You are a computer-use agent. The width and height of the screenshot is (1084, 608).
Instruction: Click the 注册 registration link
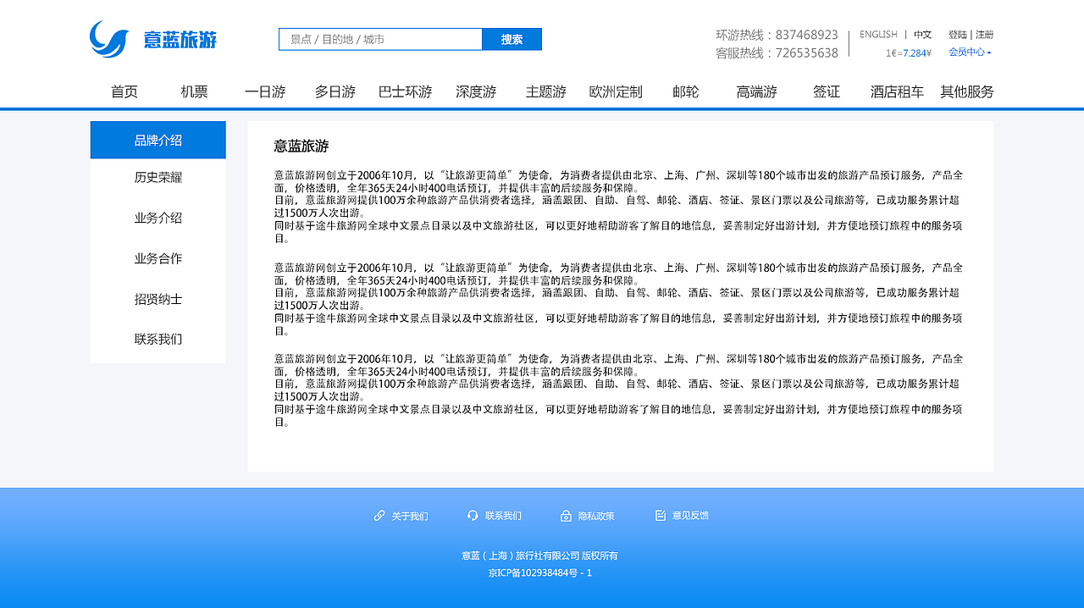pyautogui.click(x=984, y=34)
